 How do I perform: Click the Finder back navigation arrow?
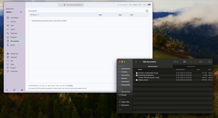136,62
